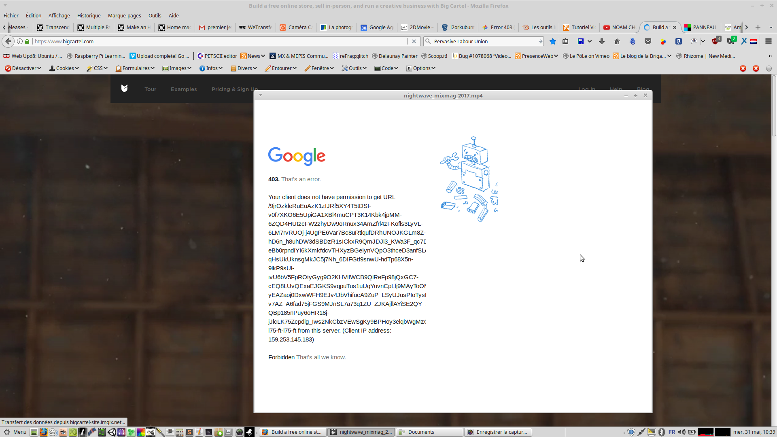Go to Firefox home page icon
This screenshot has width=777, height=437.
(617, 41)
